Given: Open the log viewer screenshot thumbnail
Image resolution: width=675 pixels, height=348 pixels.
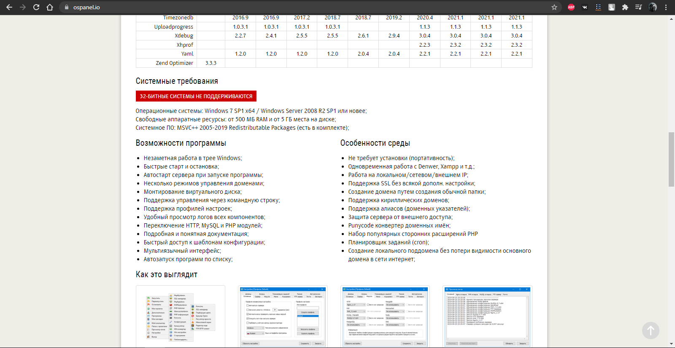Looking at the screenshot, I should [487, 316].
